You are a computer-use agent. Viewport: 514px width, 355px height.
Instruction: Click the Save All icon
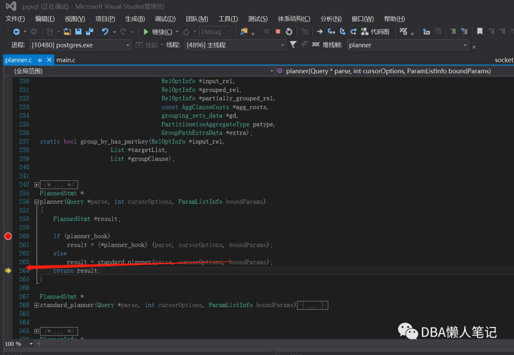pos(89,32)
